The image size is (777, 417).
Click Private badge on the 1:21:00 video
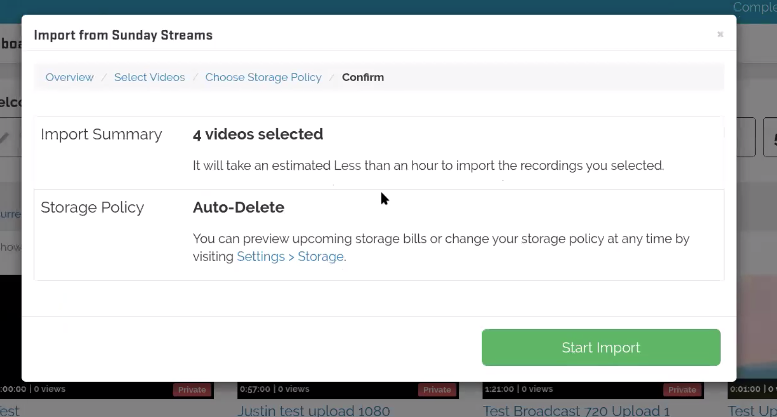682,390
